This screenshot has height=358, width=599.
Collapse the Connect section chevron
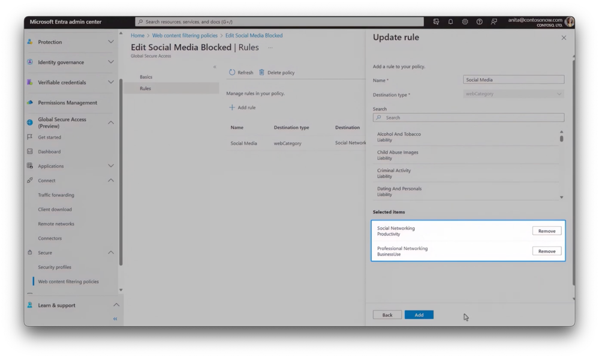click(111, 180)
